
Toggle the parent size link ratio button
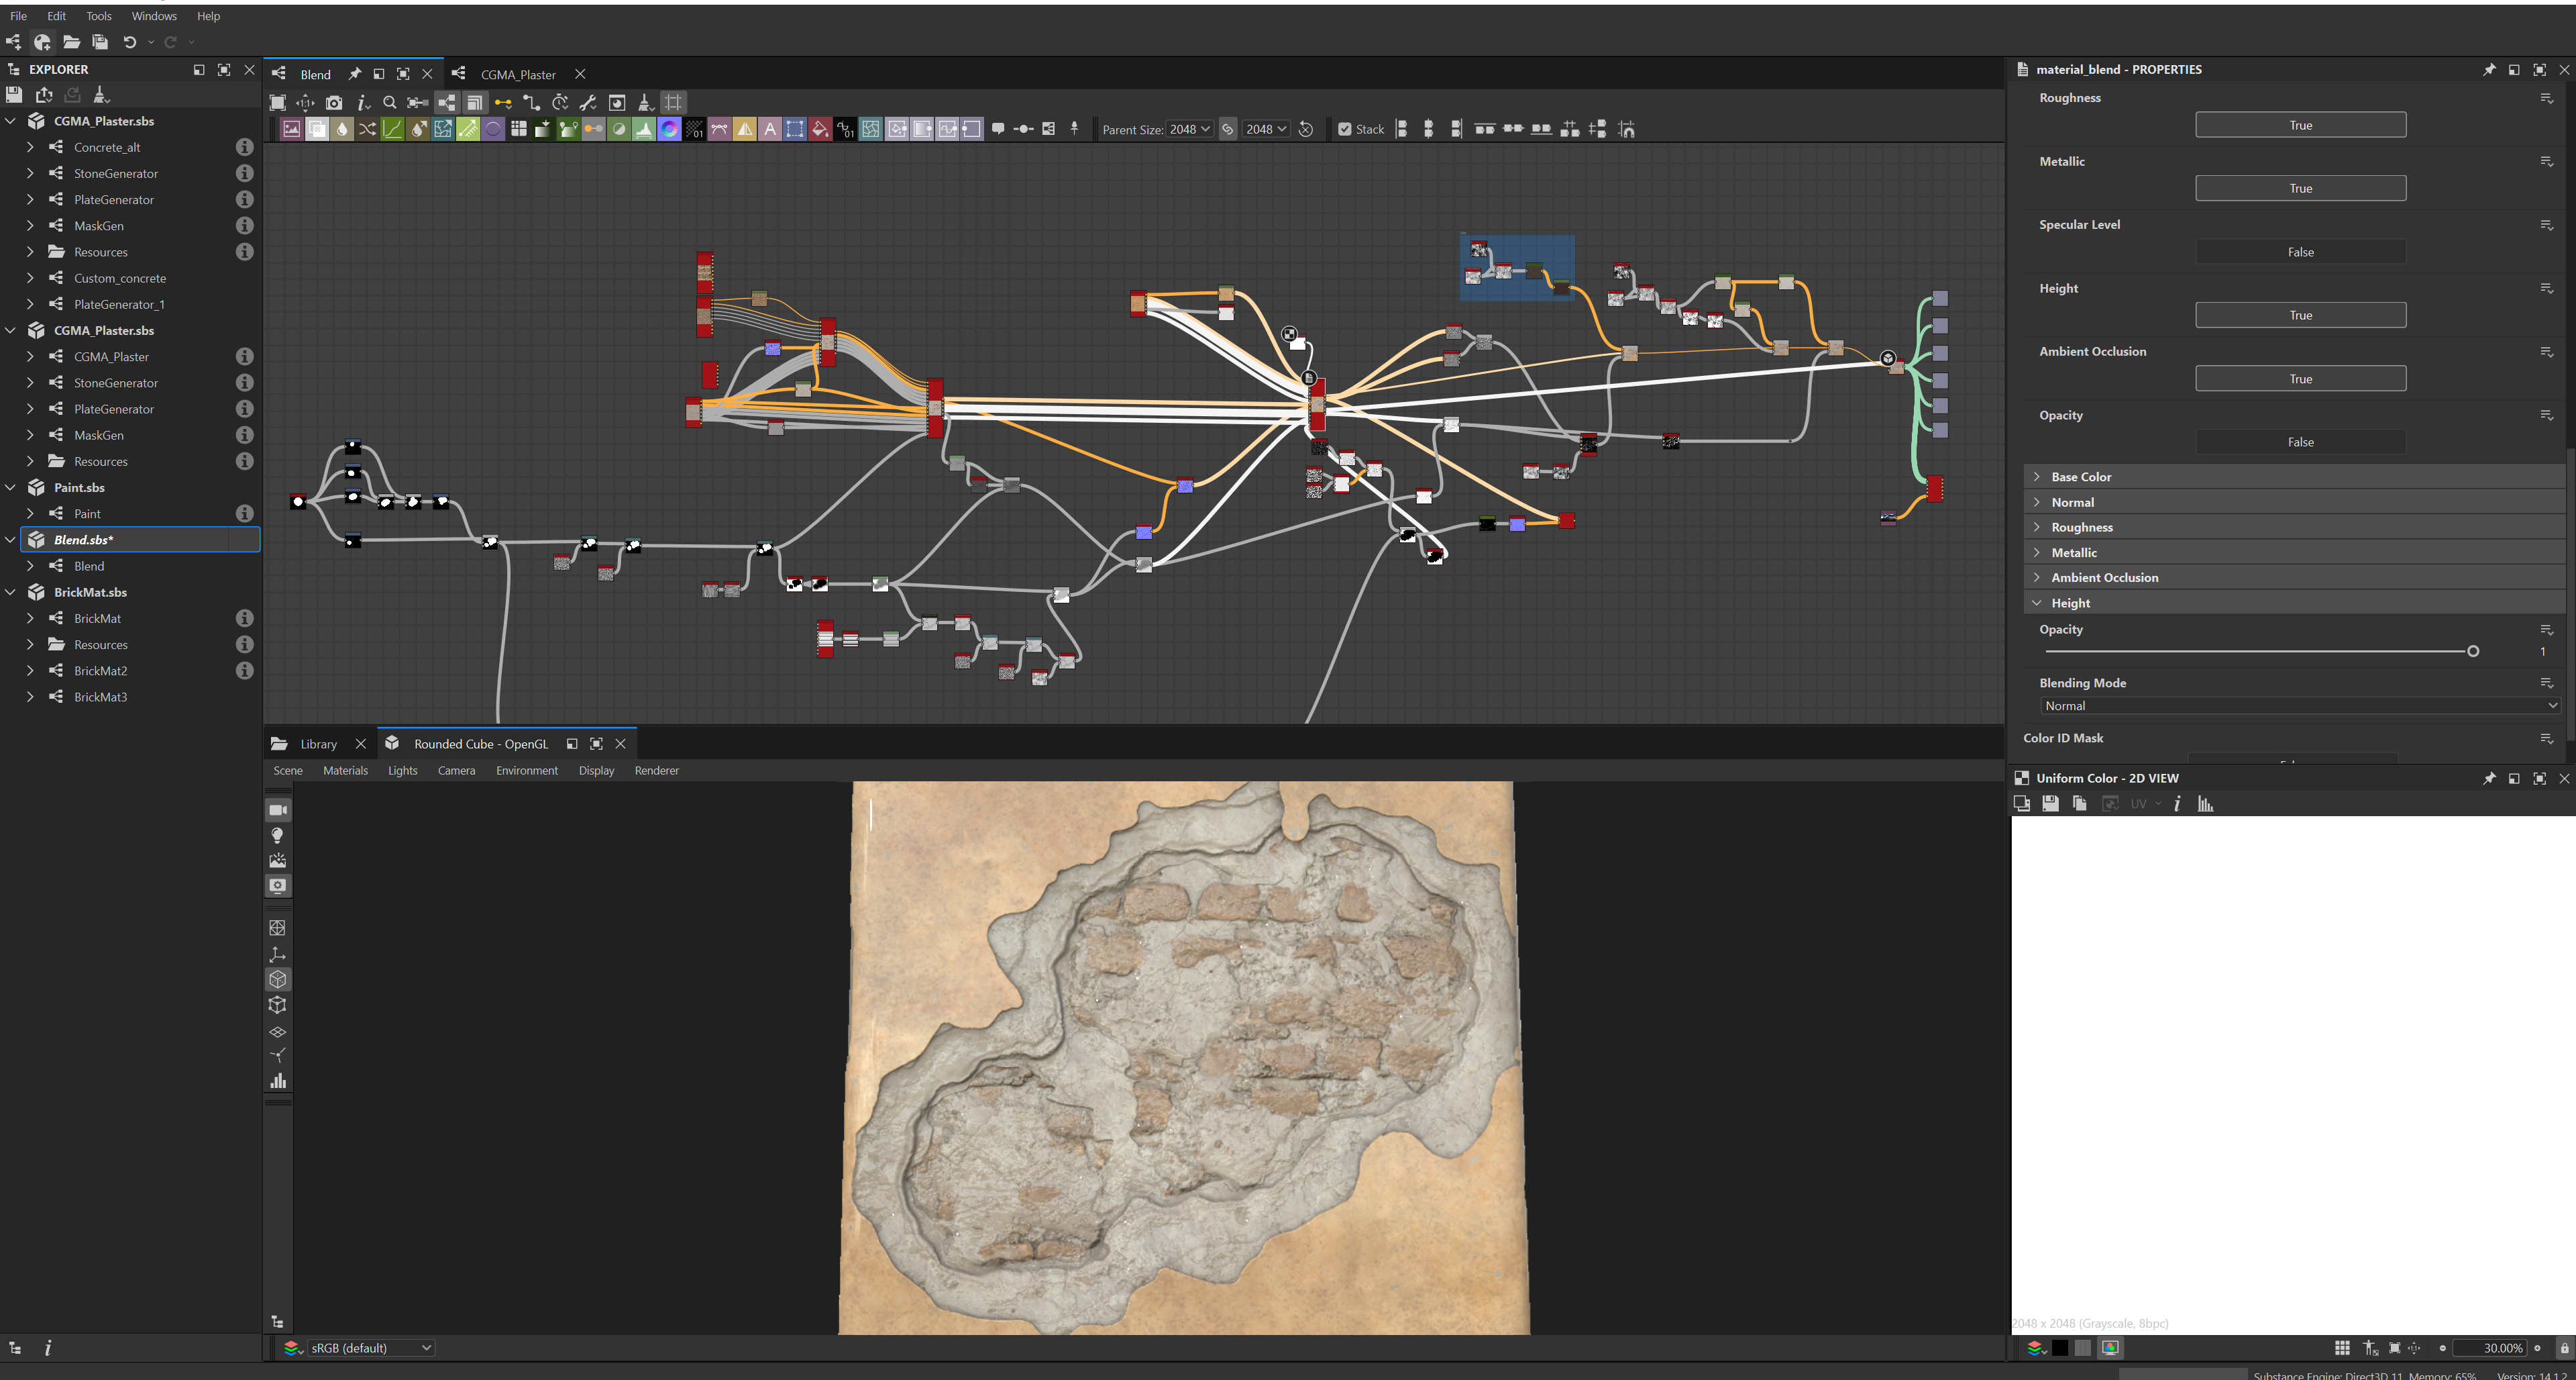point(1228,129)
